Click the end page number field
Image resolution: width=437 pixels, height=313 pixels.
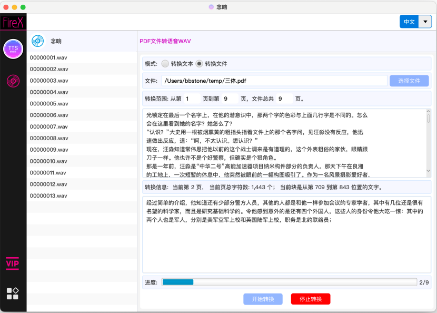coord(230,99)
